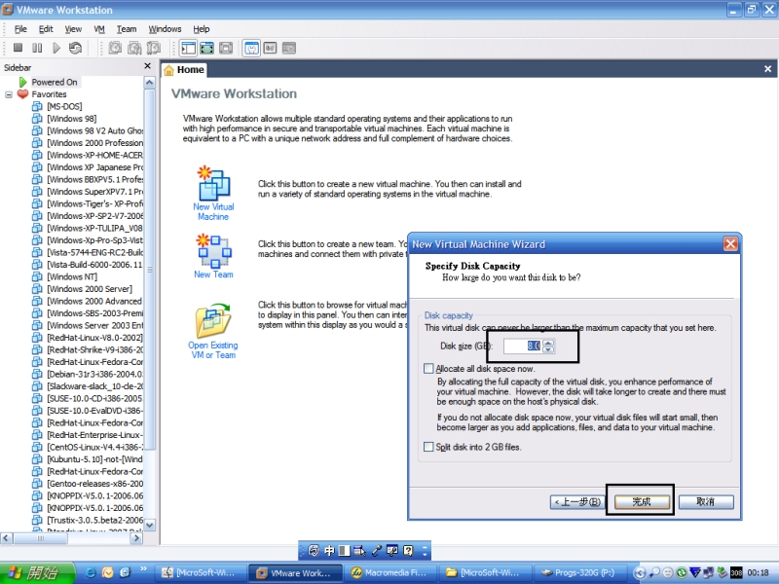
Task: Click the Power Off stop icon in toolbar
Action: point(18,48)
